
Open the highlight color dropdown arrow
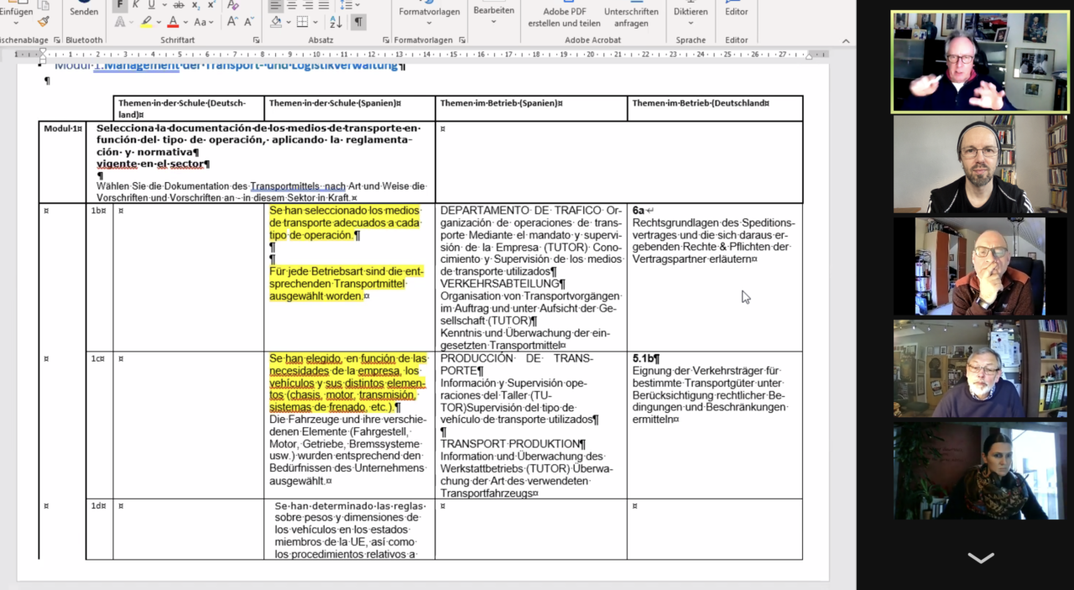(x=159, y=22)
